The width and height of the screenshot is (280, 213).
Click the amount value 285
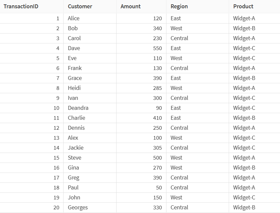pos(157,88)
